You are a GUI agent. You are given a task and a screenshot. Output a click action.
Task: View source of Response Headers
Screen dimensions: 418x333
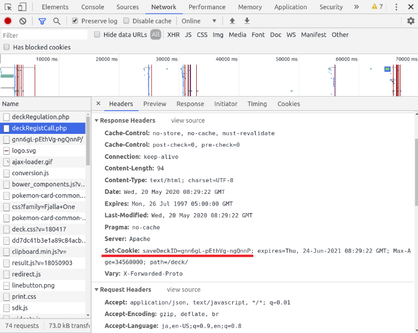click(187, 121)
